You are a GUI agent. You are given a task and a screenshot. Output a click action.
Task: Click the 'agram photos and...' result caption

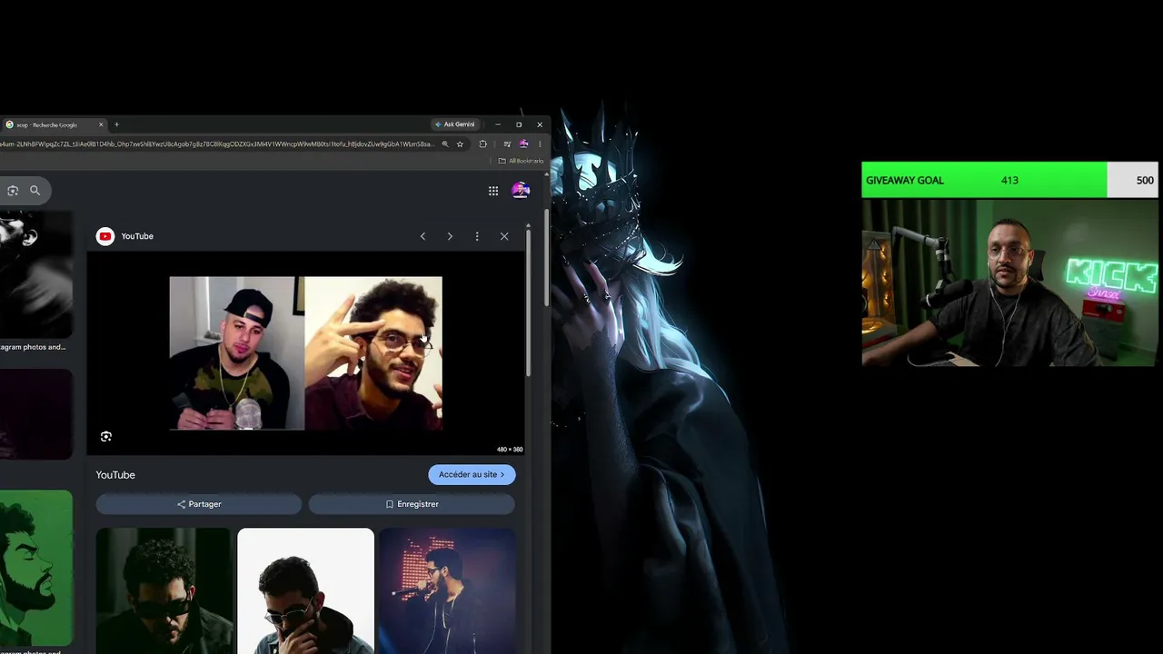[33, 347]
